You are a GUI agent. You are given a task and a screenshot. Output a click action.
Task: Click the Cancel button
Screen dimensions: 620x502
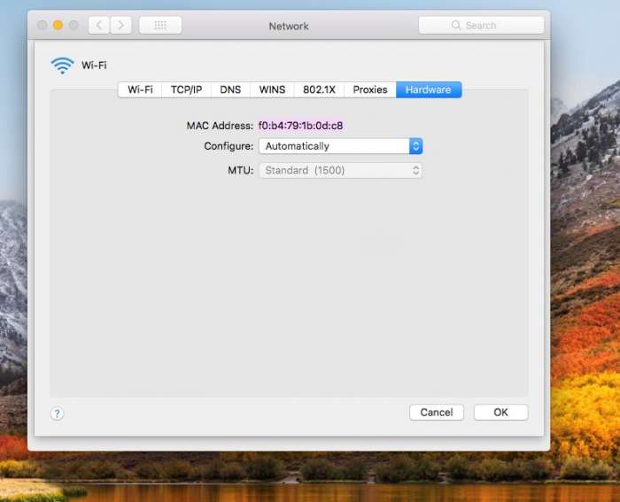tap(437, 413)
